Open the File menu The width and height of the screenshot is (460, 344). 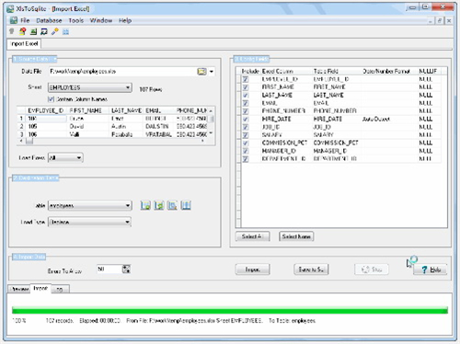pyautogui.click(x=25, y=20)
